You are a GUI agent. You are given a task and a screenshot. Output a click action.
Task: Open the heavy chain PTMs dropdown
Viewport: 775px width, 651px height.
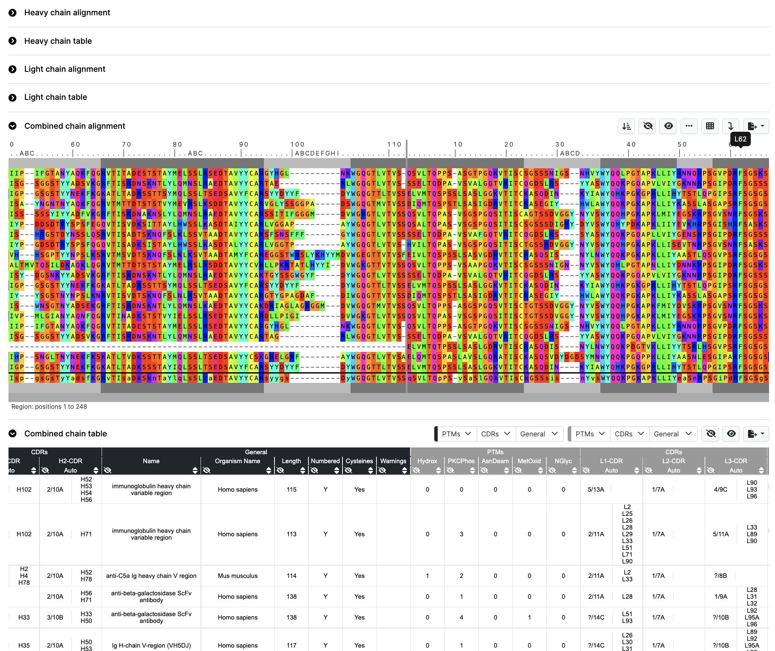click(457, 434)
